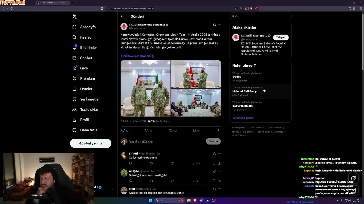Open Grok icon on main post
The height and width of the screenshot is (204, 364).
(x=214, y=25)
